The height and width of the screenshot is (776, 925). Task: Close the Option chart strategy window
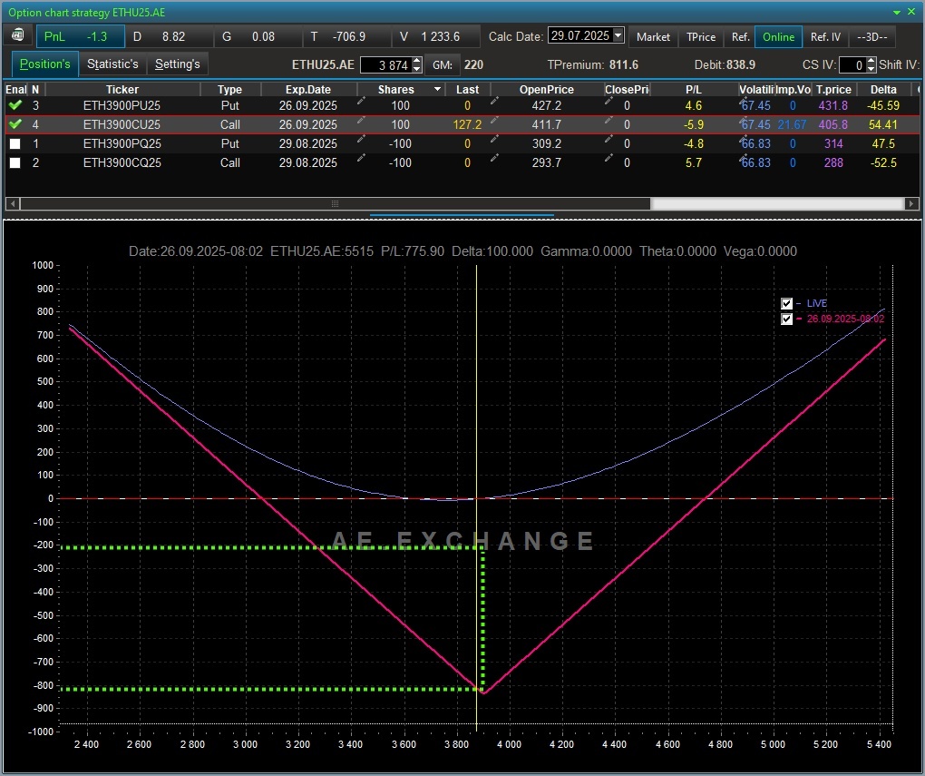pos(911,12)
